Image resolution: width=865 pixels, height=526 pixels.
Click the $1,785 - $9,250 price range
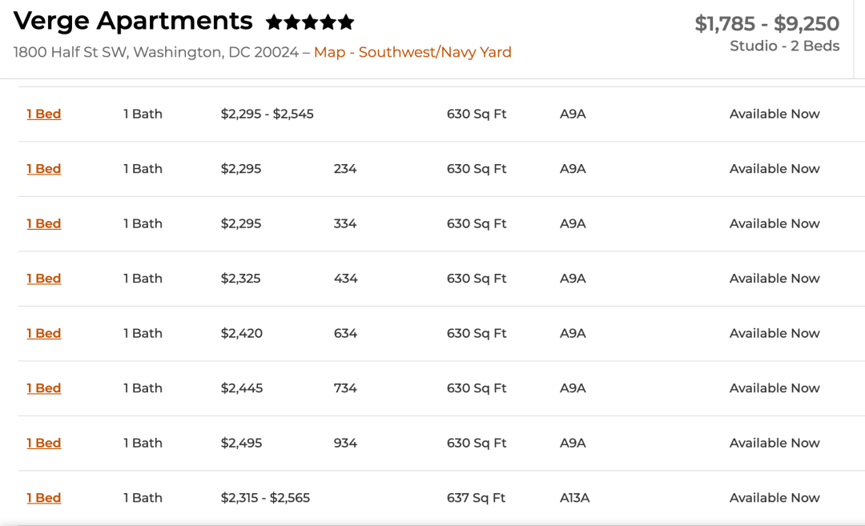766,24
